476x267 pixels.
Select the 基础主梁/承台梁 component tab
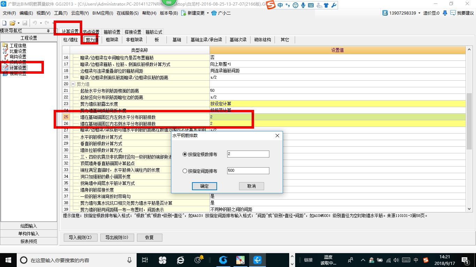pyautogui.click(x=206, y=40)
